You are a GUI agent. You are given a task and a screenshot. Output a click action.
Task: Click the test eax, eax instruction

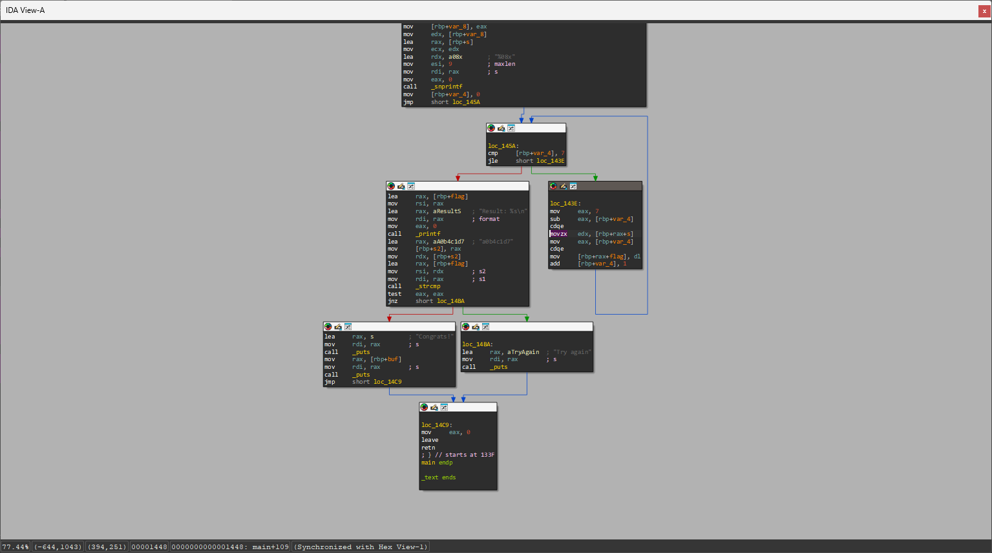pyautogui.click(x=416, y=294)
